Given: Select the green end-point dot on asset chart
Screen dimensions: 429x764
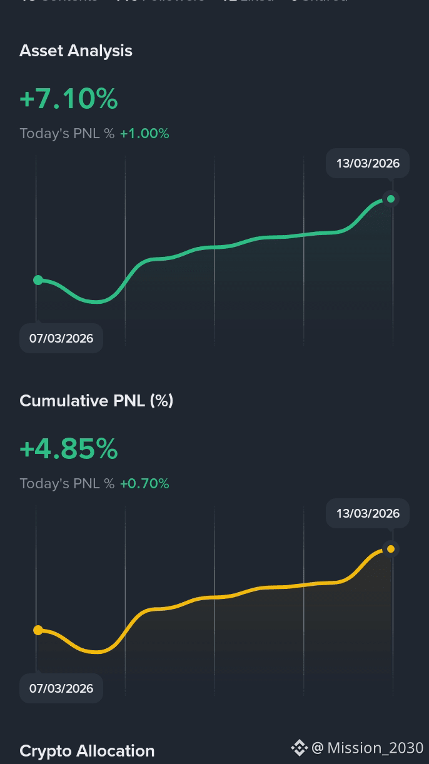Looking at the screenshot, I should point(391,199).
